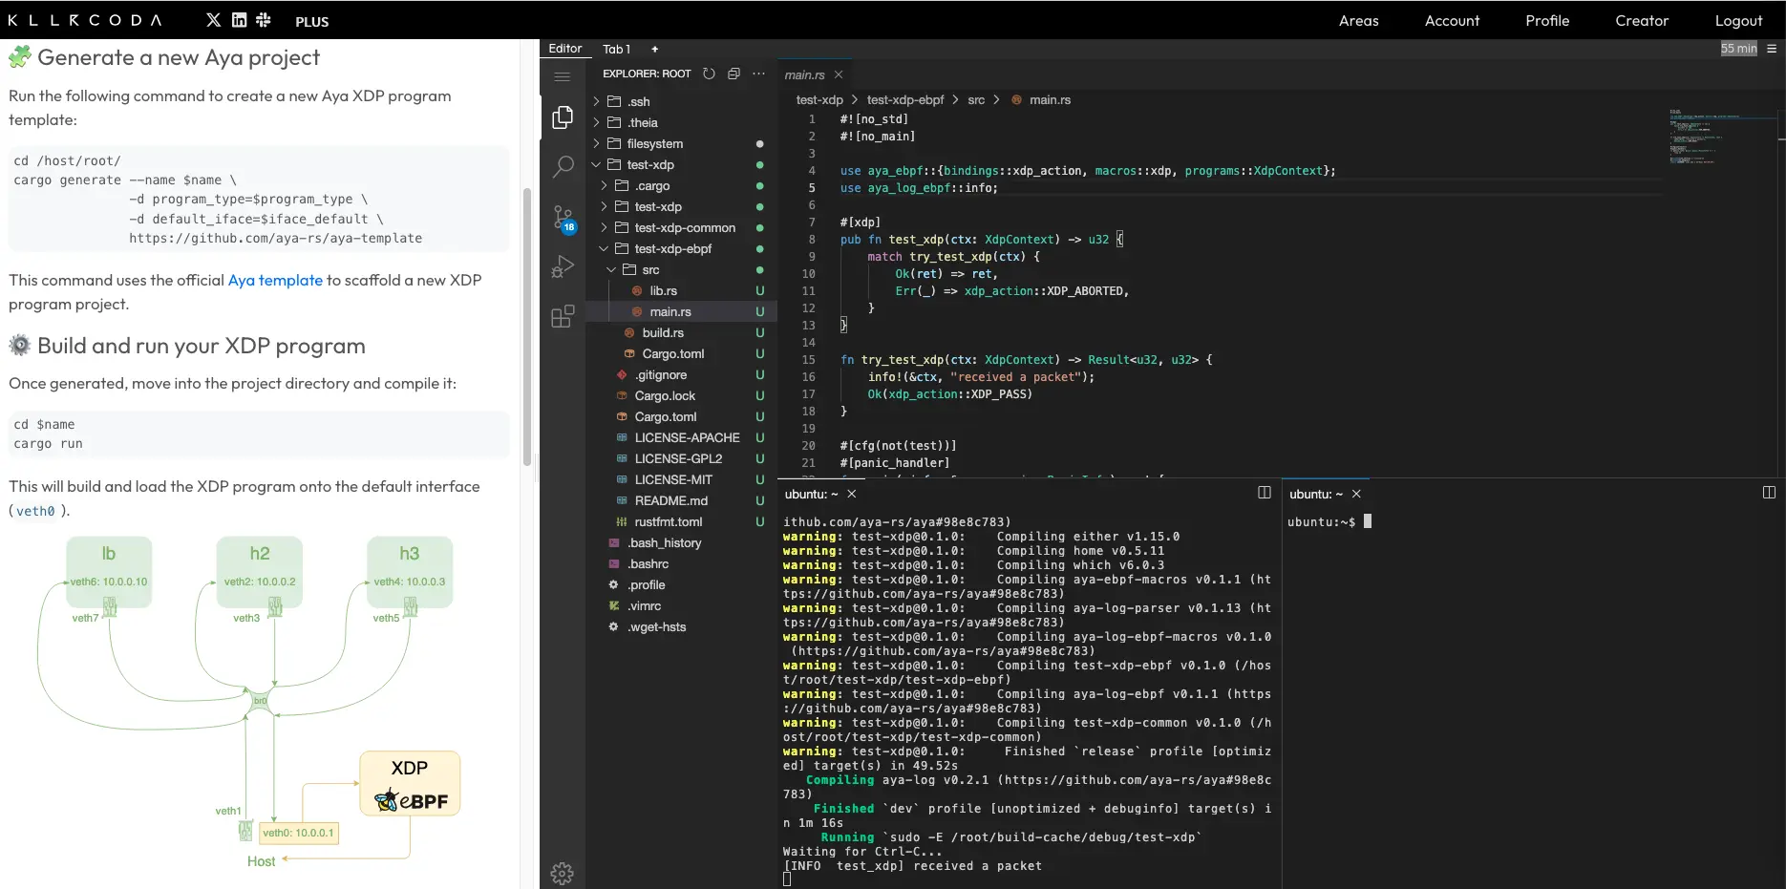
Task: Collapse the test-xdp-ebpf folder
Action: 672,249
